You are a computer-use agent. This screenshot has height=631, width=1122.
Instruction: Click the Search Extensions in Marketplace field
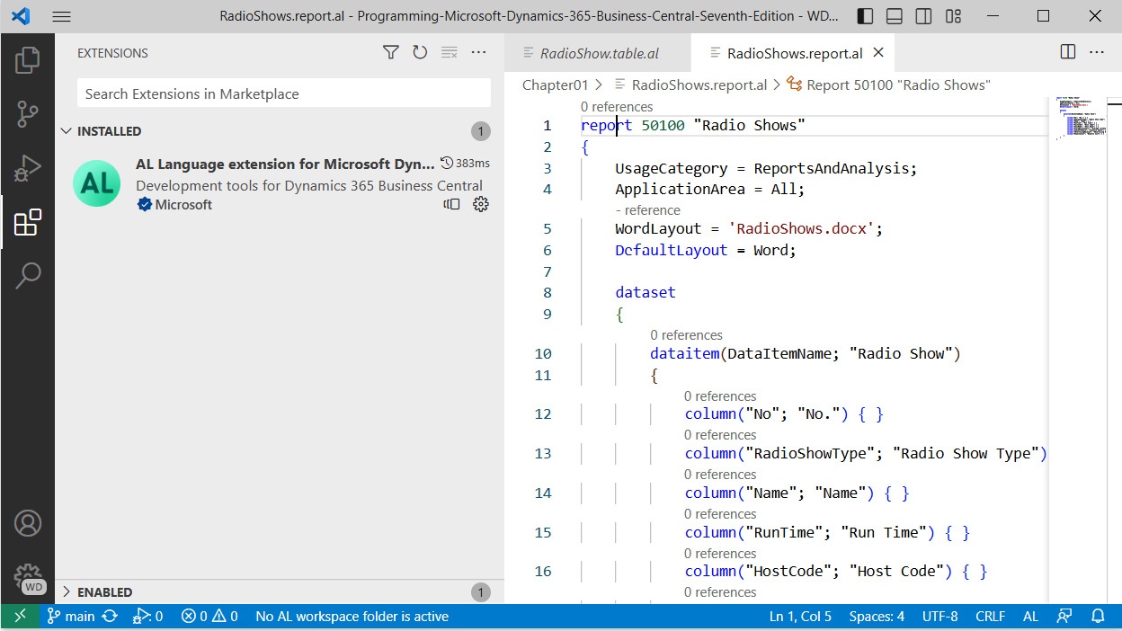(x=284, y=93)
